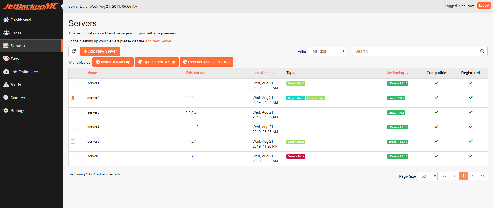This screenshot has width=493, height=208.
Task: Select the server3 row checkbox
Action: click(x=73, y=112)
